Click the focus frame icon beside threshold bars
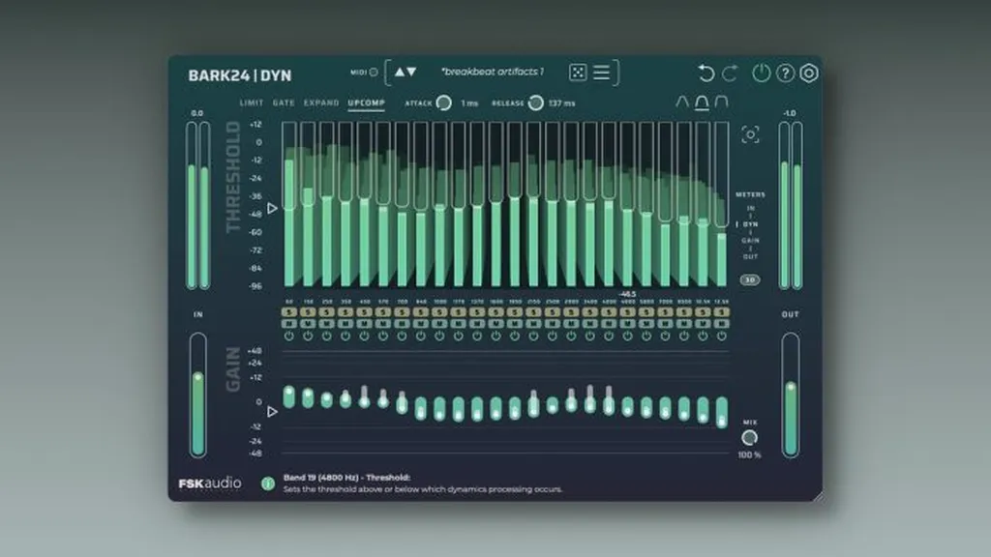 pyautogui.click(x=750, y=135)
